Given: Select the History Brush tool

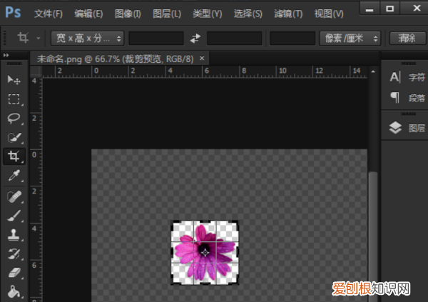Looking at the screenshot, I should coord(14,253).
